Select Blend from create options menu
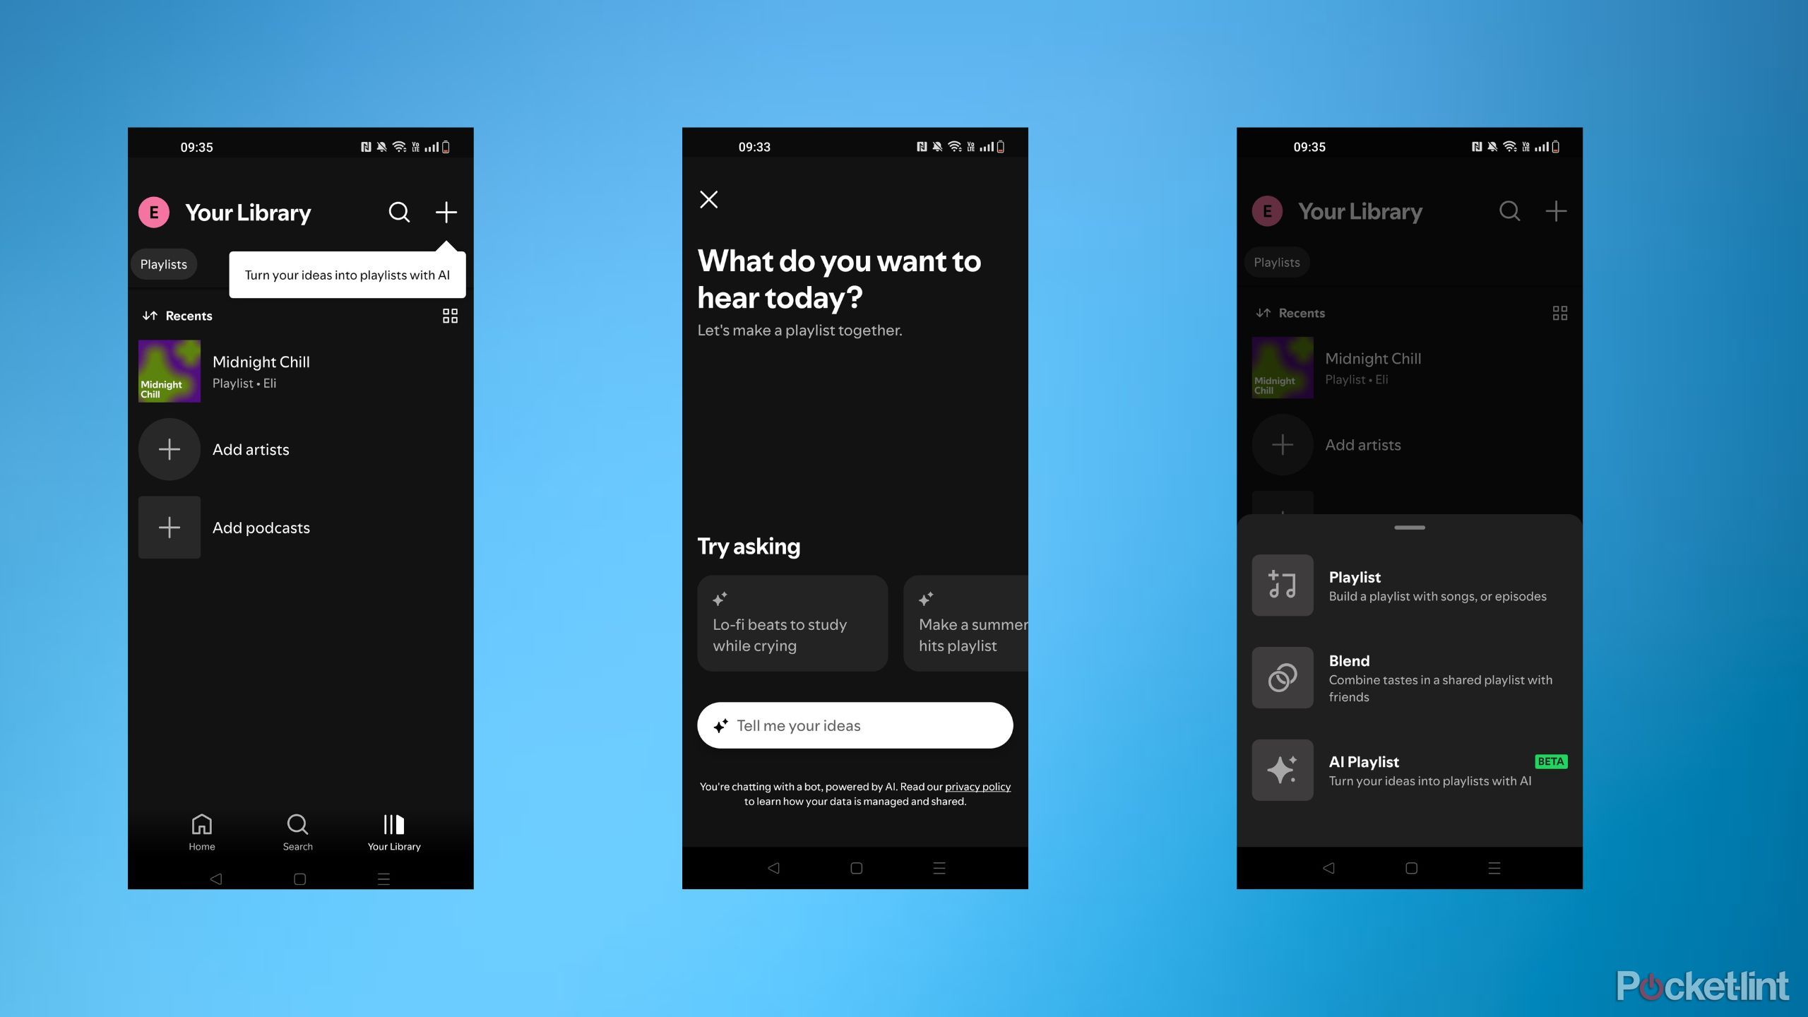The height and width of the screenshot is (1017, 1808). (x=1408, y=675)
